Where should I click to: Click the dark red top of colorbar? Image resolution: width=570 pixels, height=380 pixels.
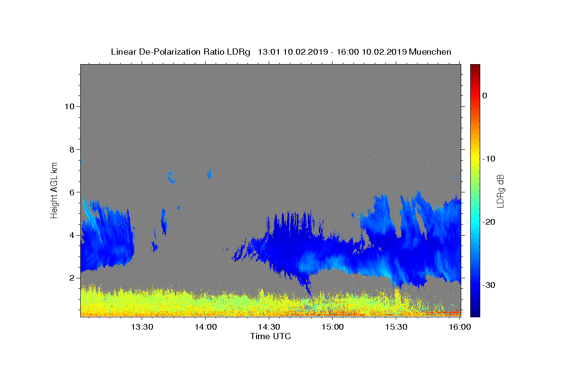[x=475, y=67]
